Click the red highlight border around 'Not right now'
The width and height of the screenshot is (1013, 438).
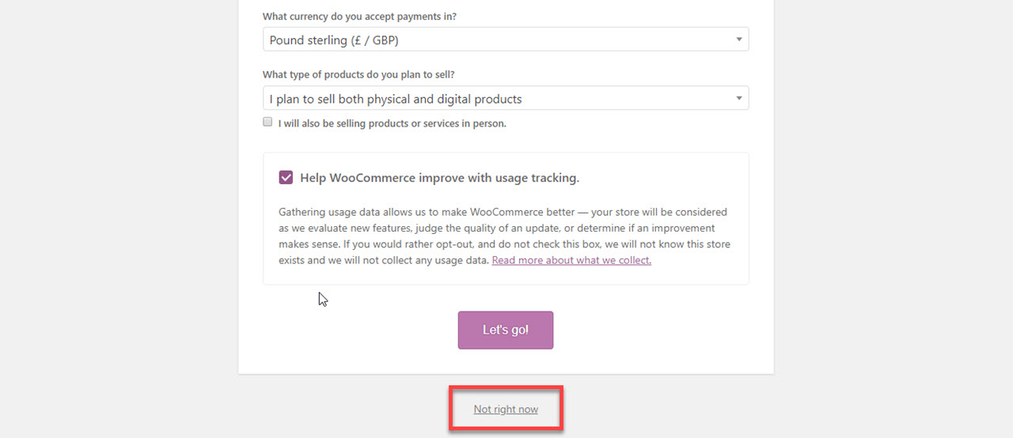[x=506, y=387]
